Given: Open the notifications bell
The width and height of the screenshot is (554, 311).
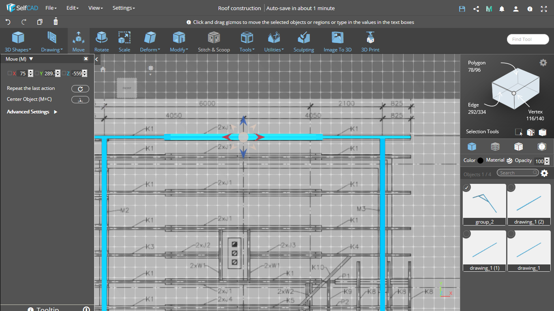Looking at the screenshot, I should tap(502, 9).
